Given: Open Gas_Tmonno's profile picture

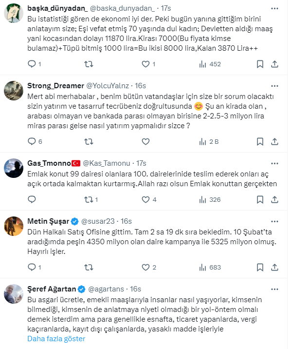Looking at the screenshot, I should [x=14, y=168].
